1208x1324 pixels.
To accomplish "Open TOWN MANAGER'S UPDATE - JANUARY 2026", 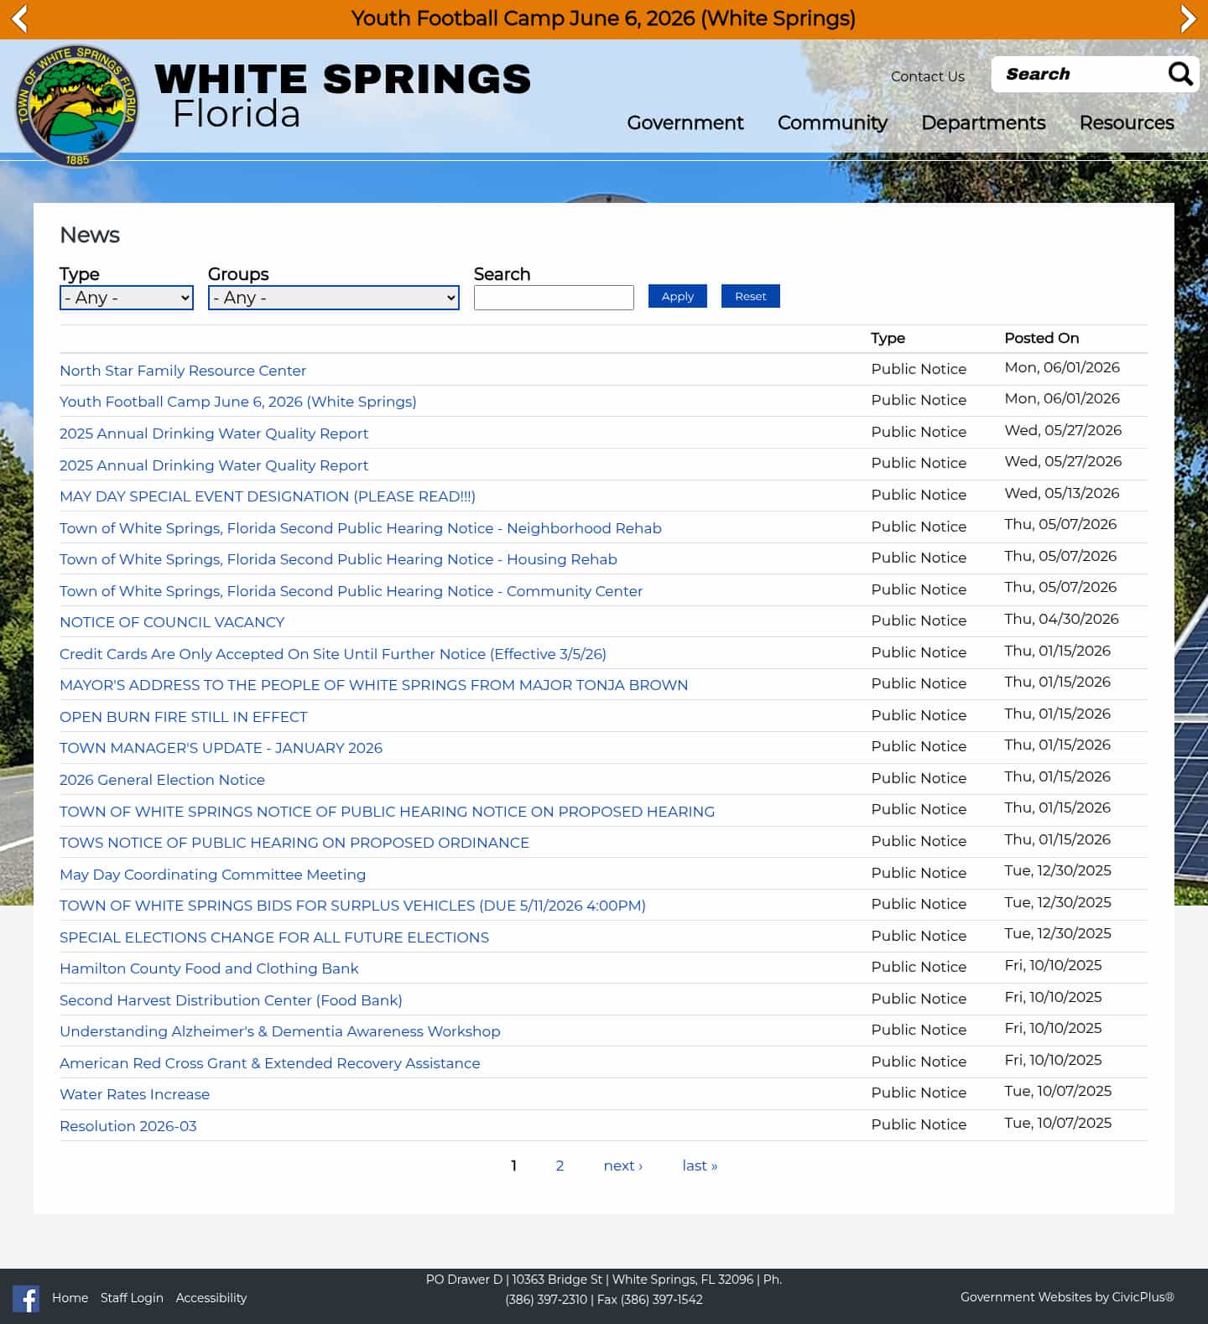I will click(221, 748).
